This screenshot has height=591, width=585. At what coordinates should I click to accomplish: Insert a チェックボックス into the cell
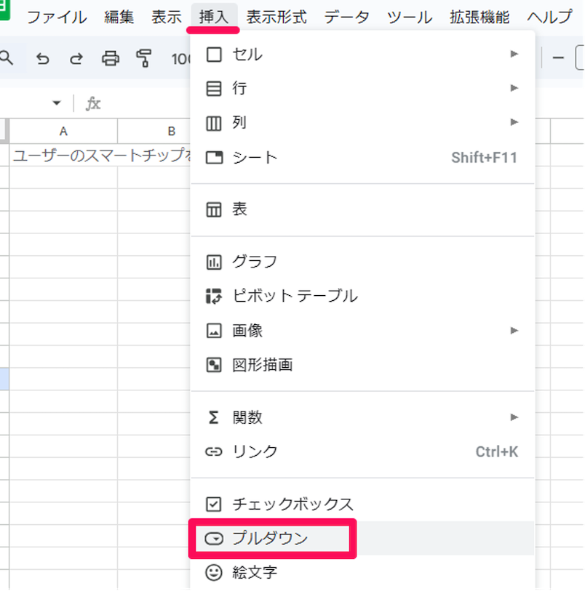(276, 504)
